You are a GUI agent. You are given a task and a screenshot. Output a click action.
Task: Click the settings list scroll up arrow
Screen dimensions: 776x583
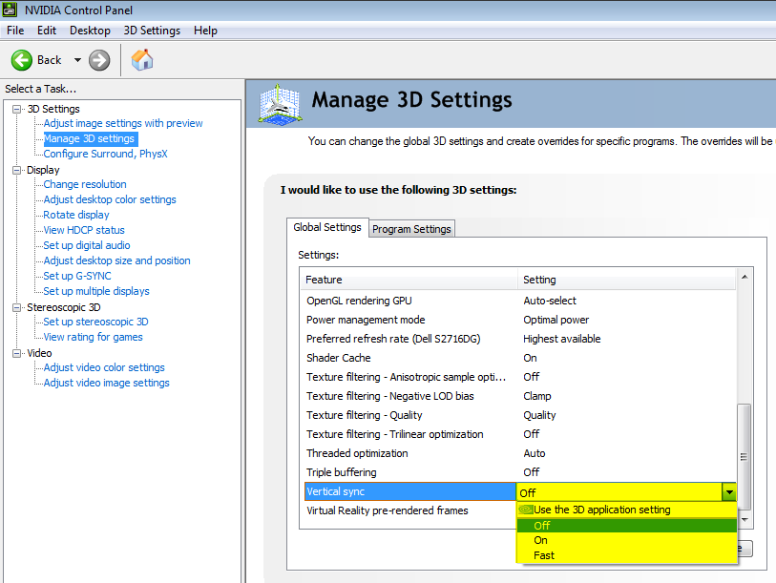point(745,277)
